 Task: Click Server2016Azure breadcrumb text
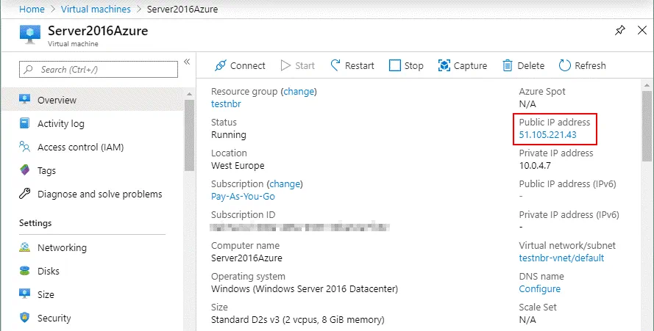[182, 9]
